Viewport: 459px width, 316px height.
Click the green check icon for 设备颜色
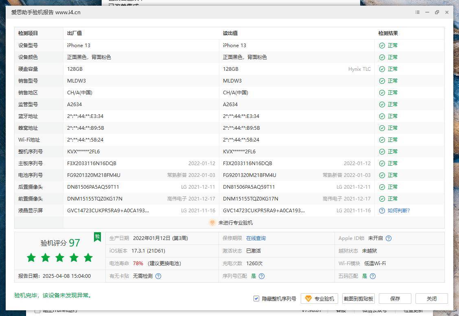[x=382, y=57]
